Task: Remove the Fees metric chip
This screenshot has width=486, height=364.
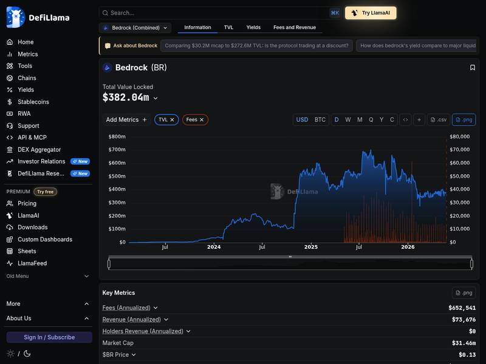Action: 202,120
